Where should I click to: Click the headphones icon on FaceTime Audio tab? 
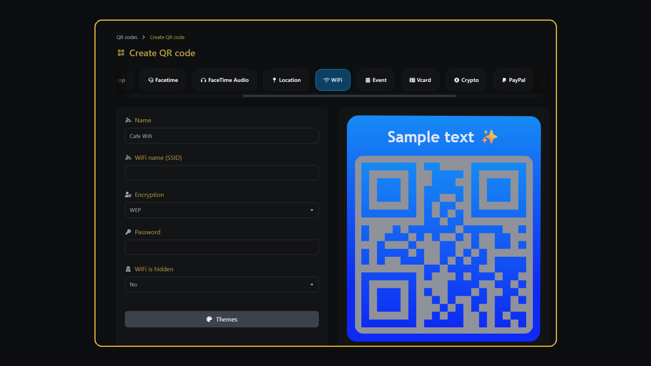pos(203,80)
